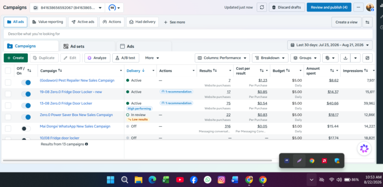Turn off Godawon Pest Repailer campaign toggle
Screen dimensions: 383x187
[26, 83]
